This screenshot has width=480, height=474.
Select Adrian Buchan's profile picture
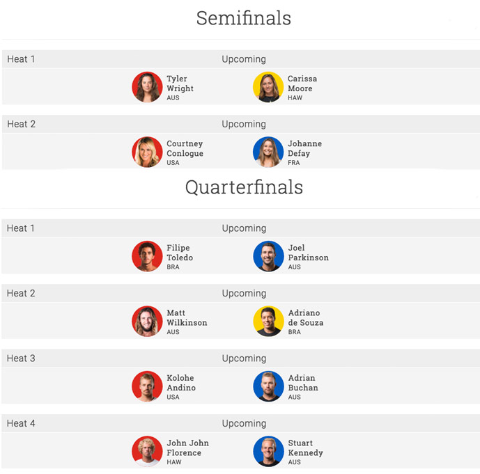tap(268, 386)
